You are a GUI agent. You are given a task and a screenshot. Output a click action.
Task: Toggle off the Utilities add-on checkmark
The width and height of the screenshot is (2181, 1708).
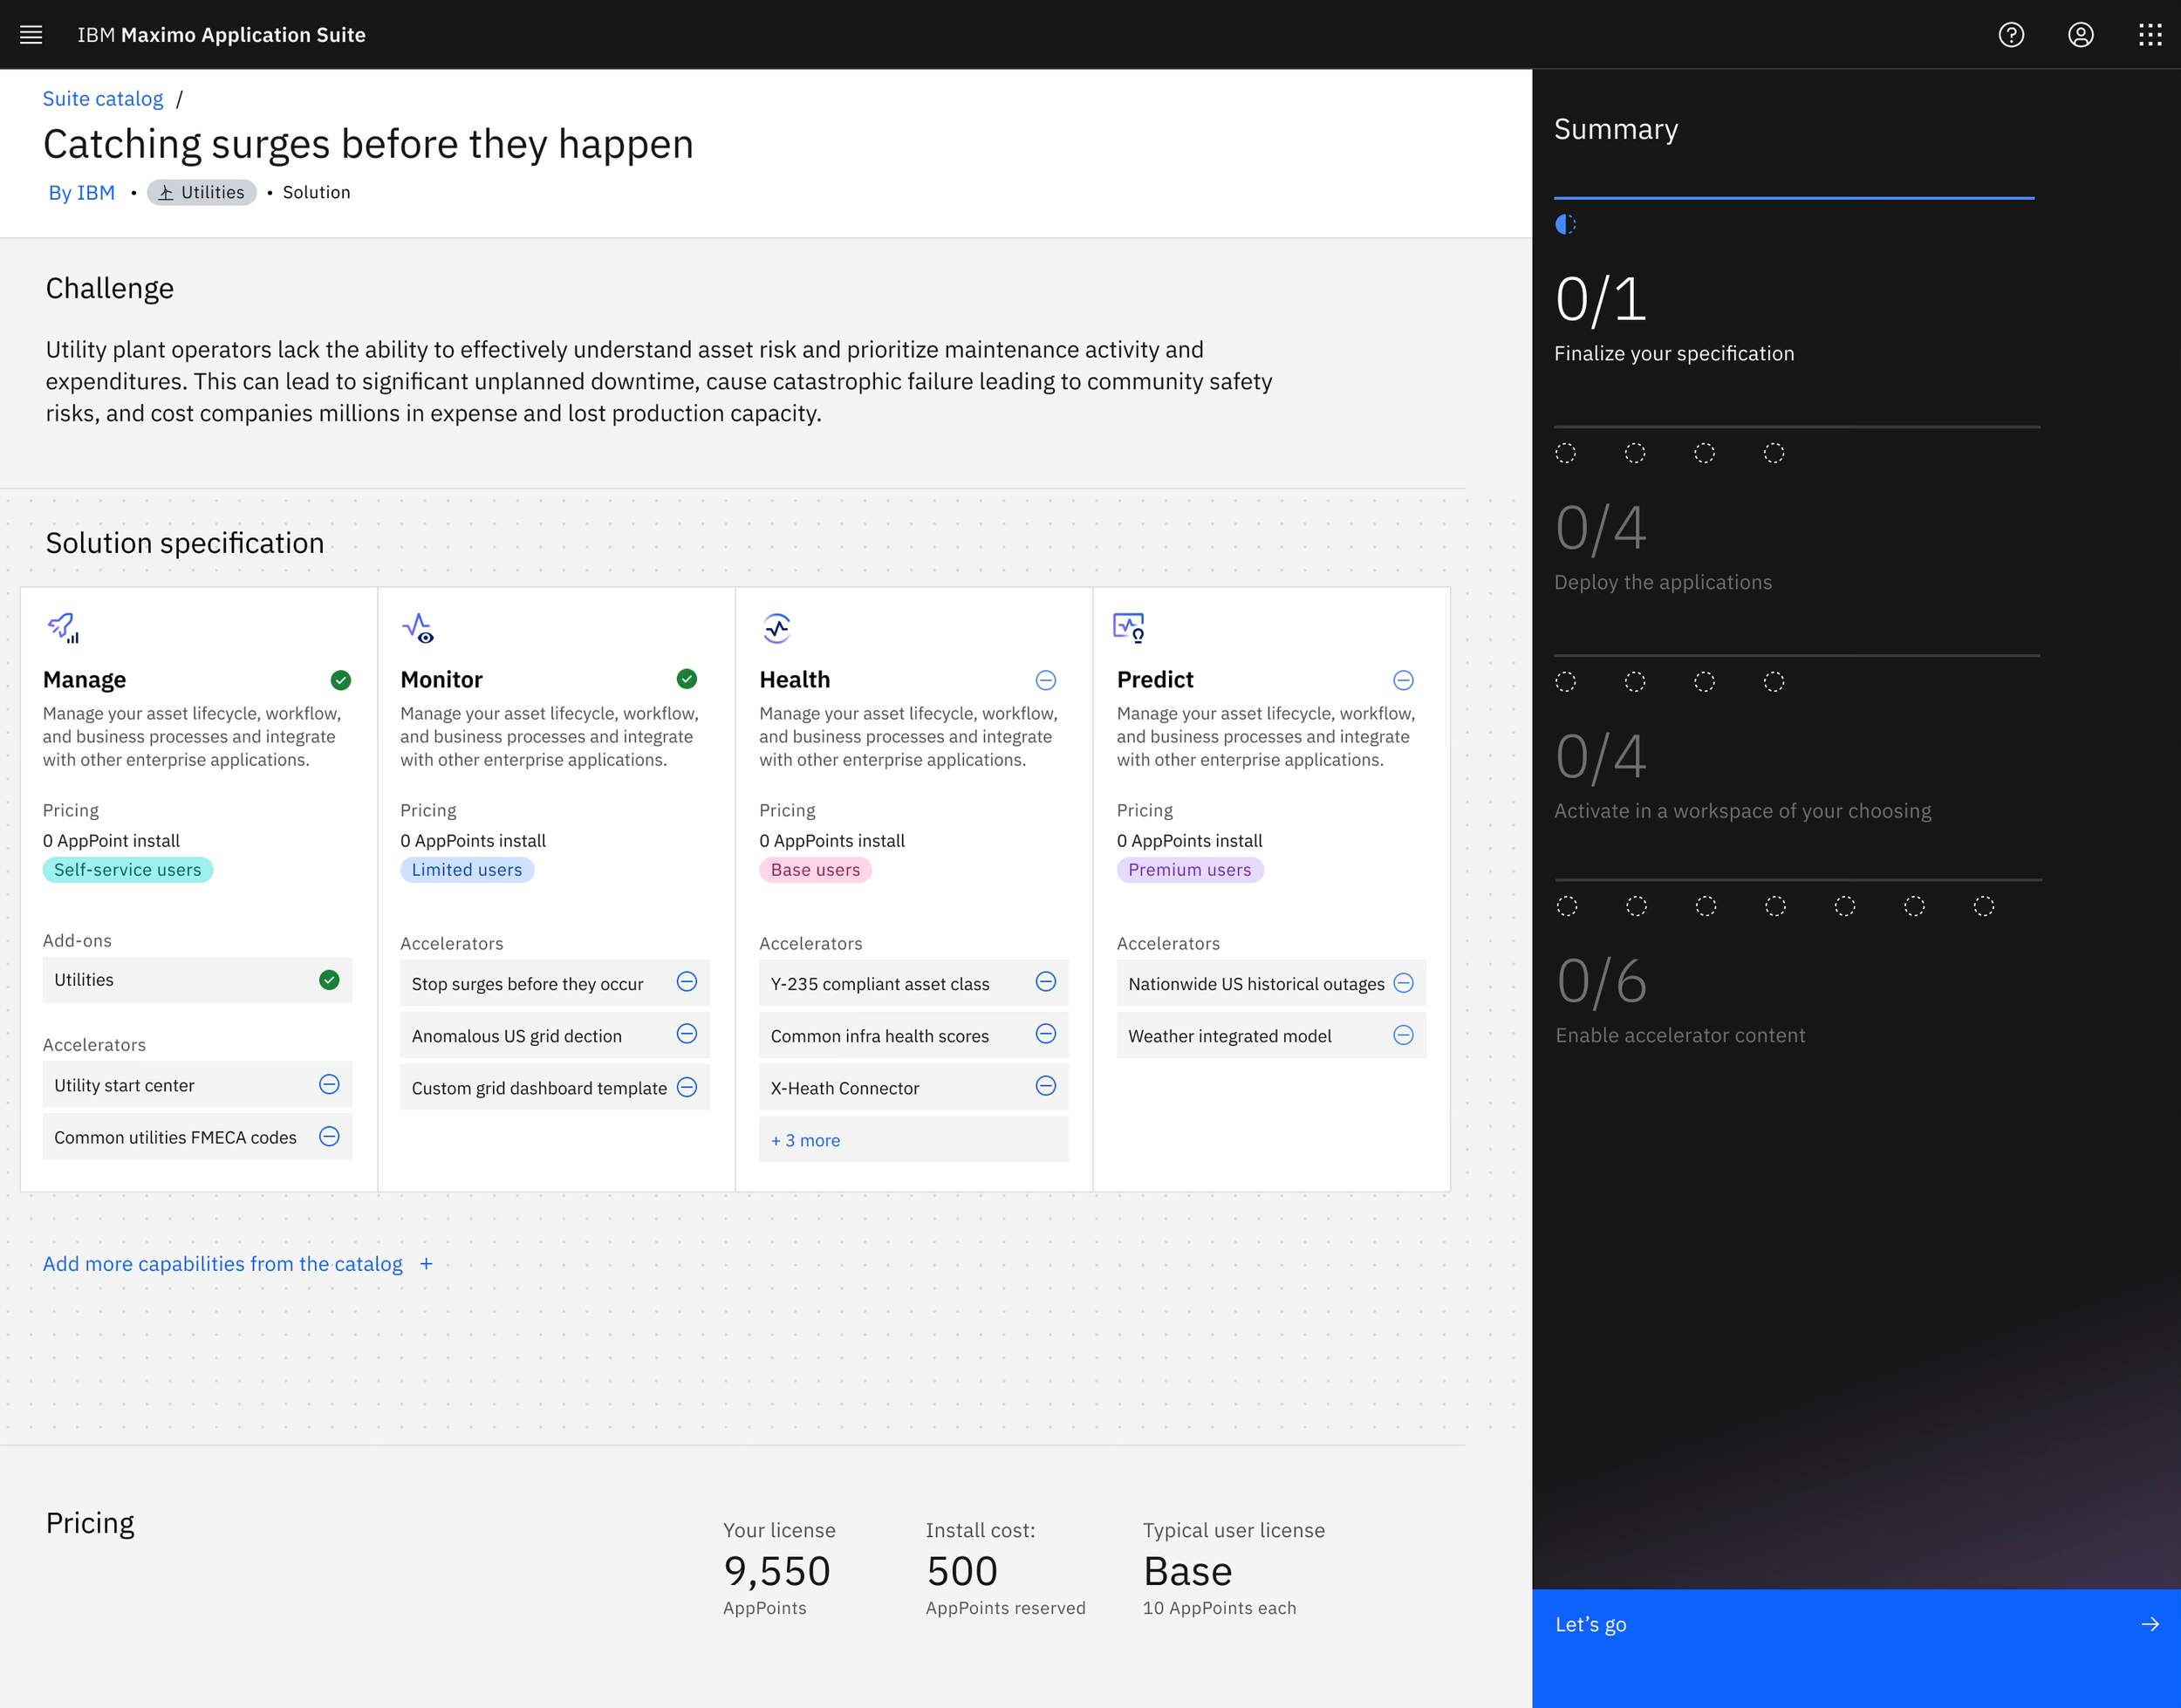[329, 980]
